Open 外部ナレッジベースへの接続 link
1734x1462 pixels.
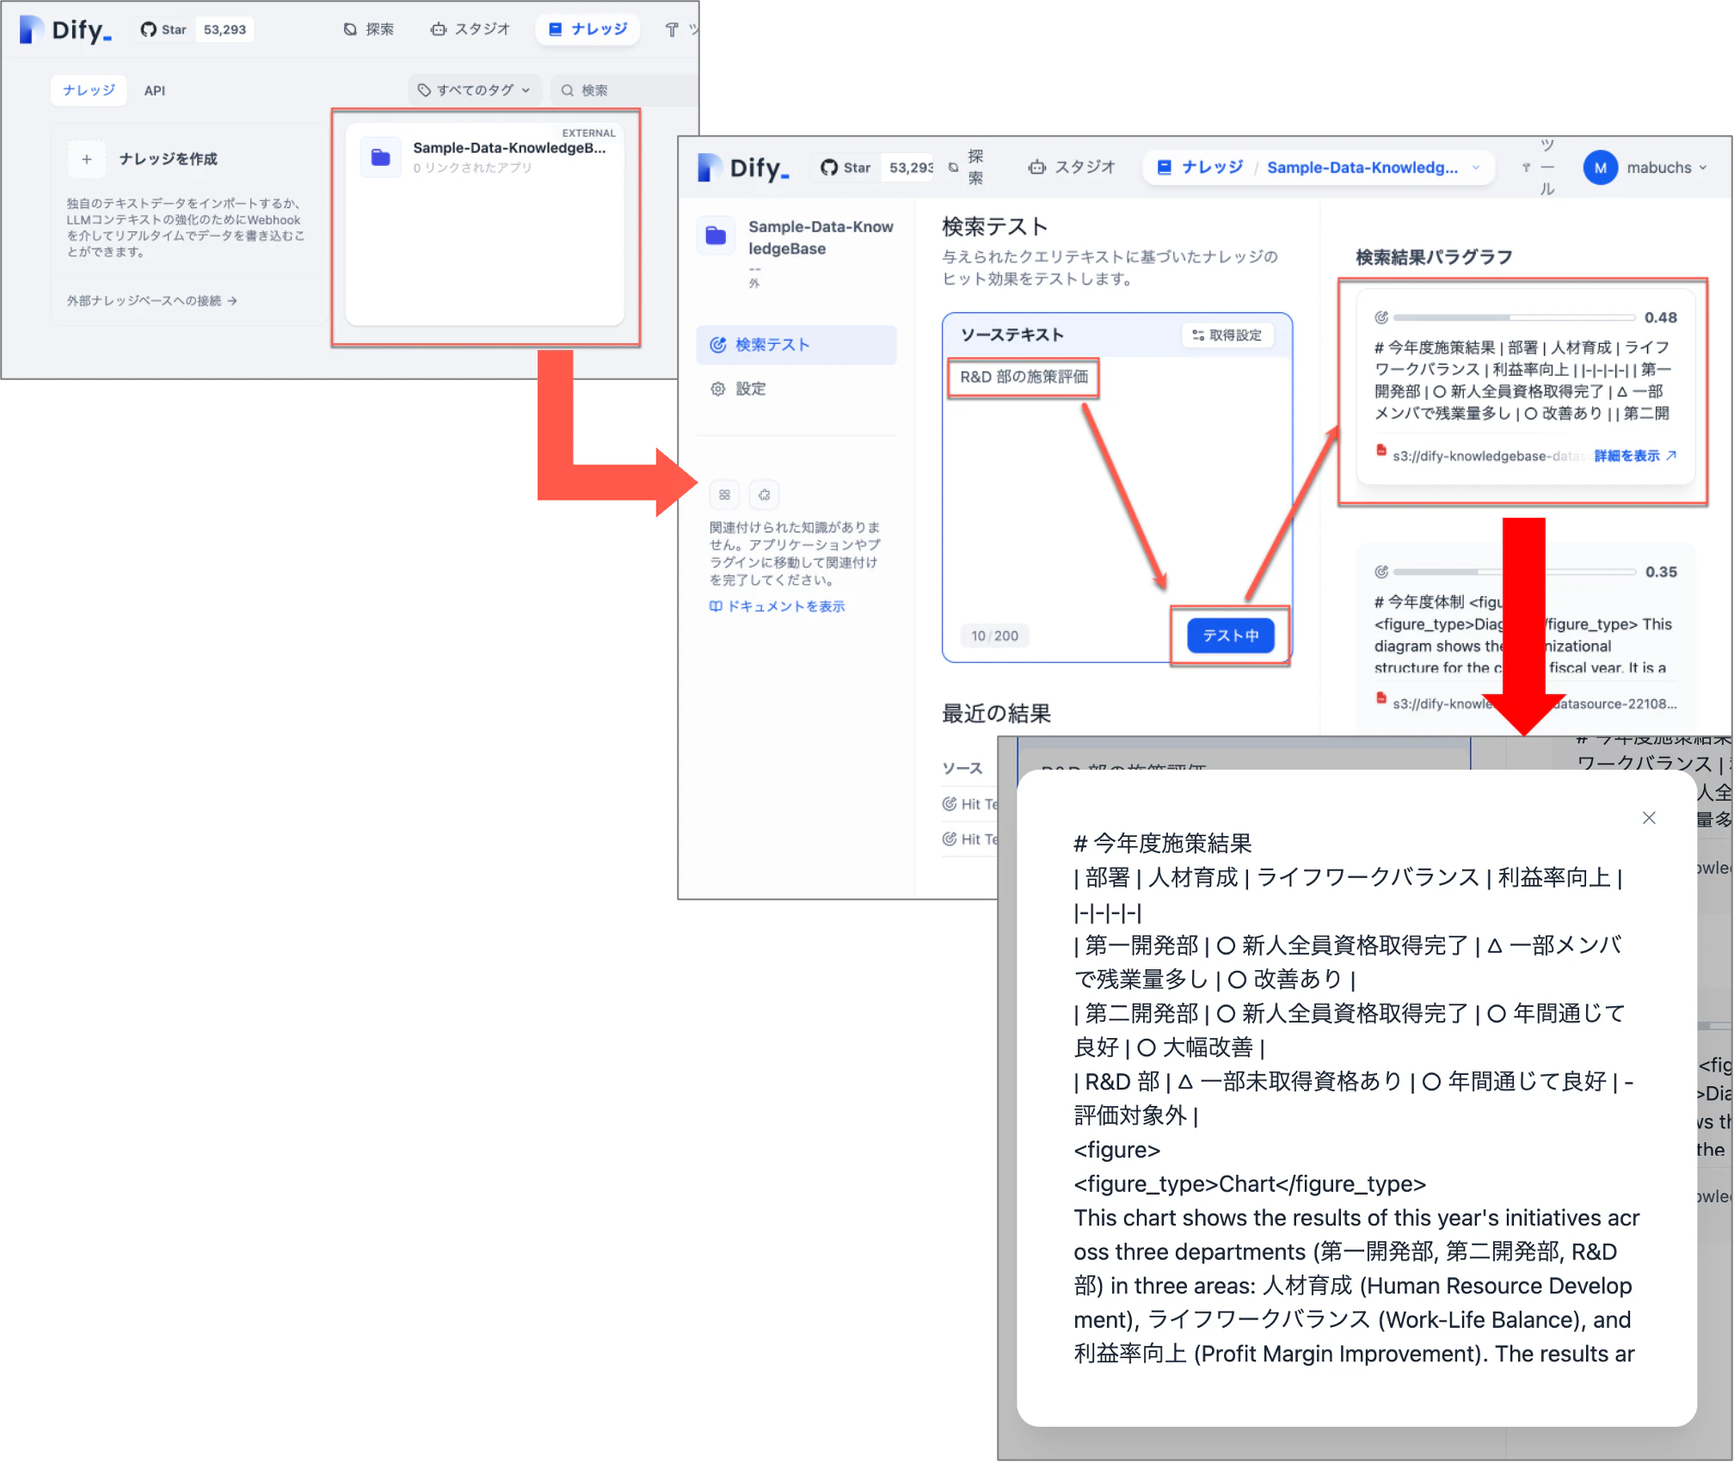pyautogui.click(x=152, y=300)
